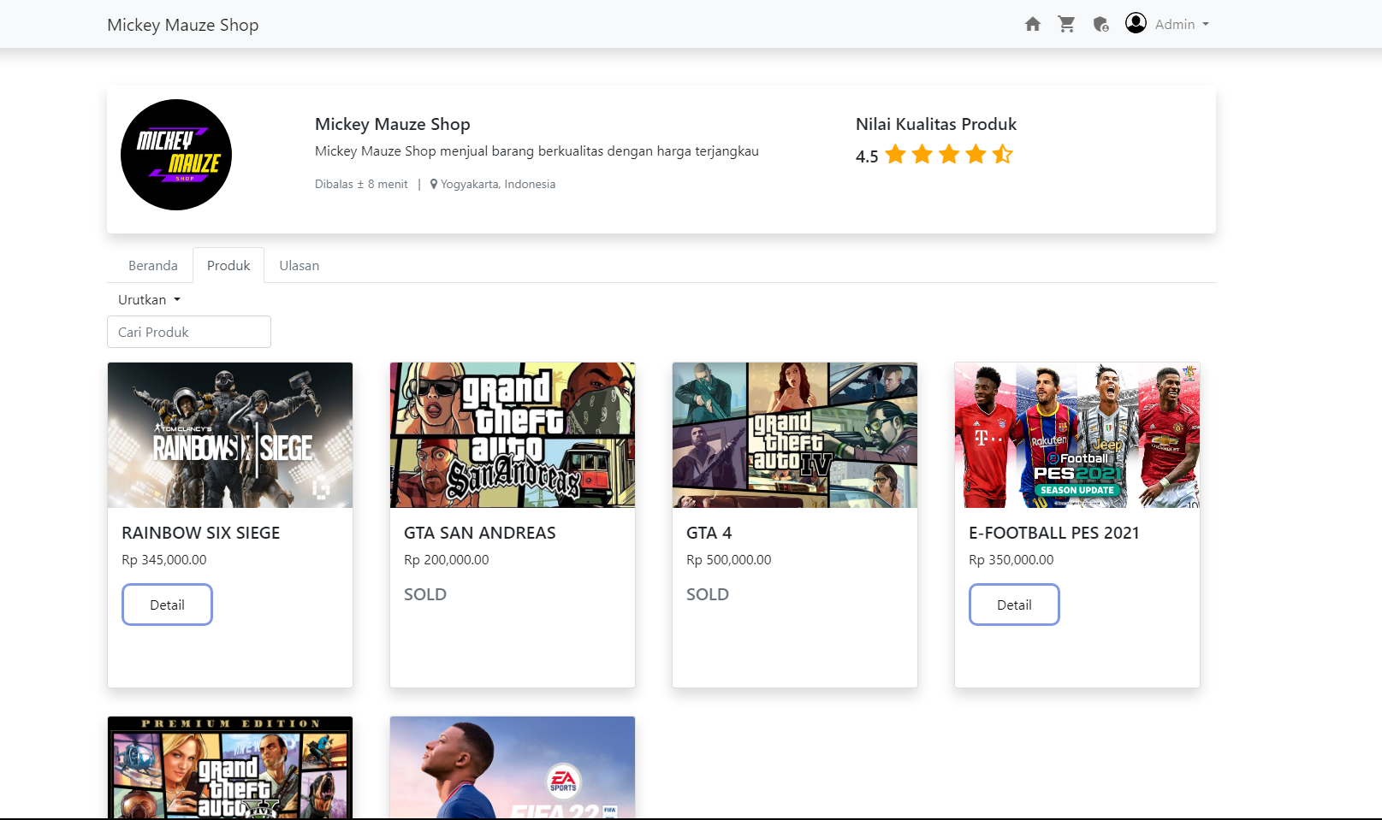The image size is (1382, 820).
Task: Open Detail for Rainbow Six Siege
Action: [x=167, y=605]
